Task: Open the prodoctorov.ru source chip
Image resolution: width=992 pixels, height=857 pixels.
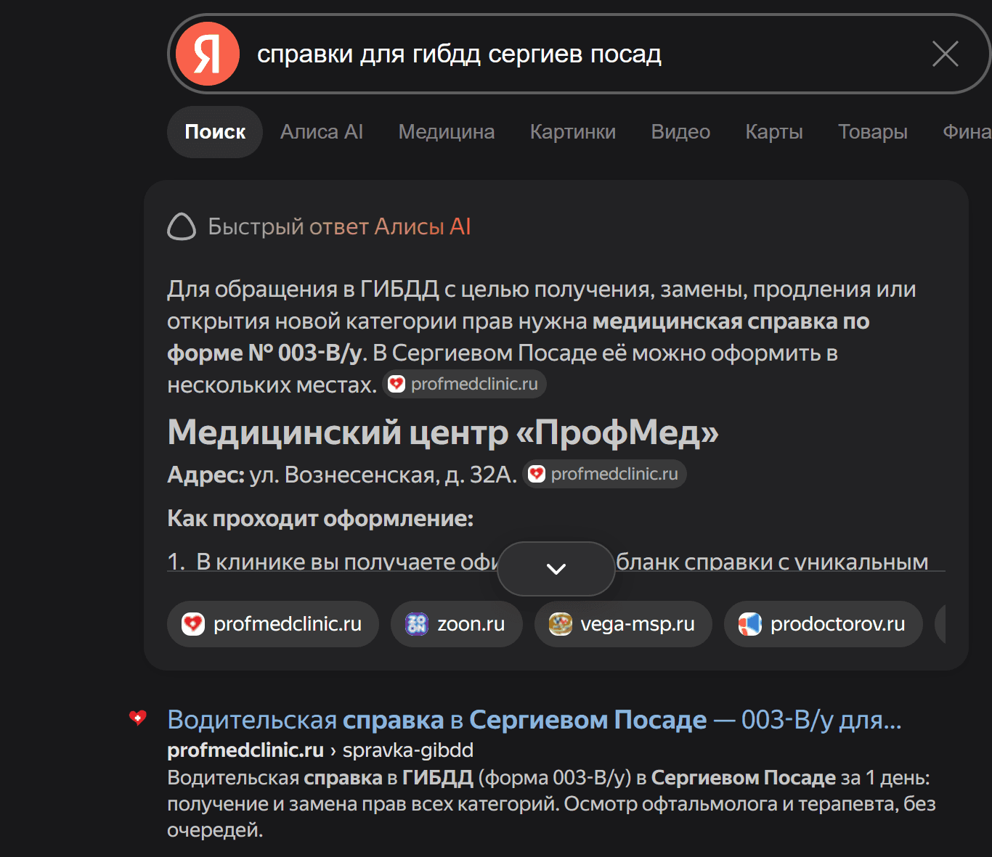Action: pos(824,624)
